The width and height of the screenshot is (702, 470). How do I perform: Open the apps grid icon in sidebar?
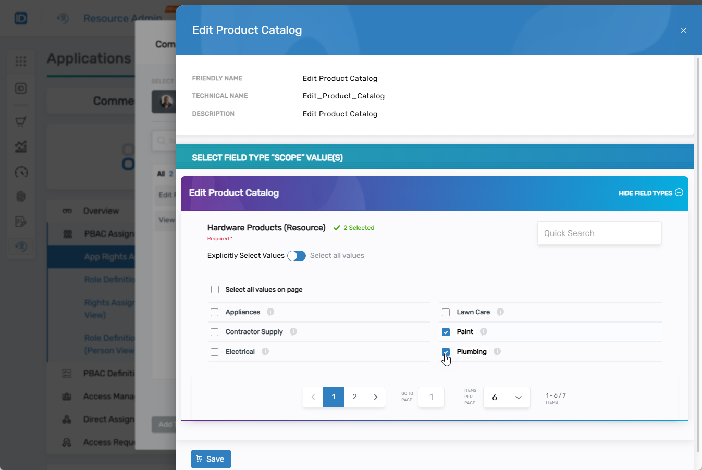point(21,61)
